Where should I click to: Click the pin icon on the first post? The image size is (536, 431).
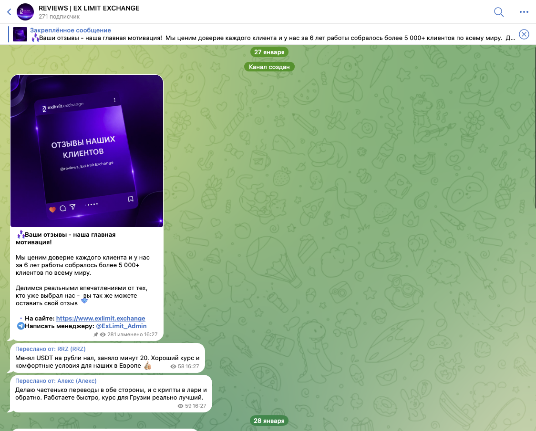pos(96,335)
